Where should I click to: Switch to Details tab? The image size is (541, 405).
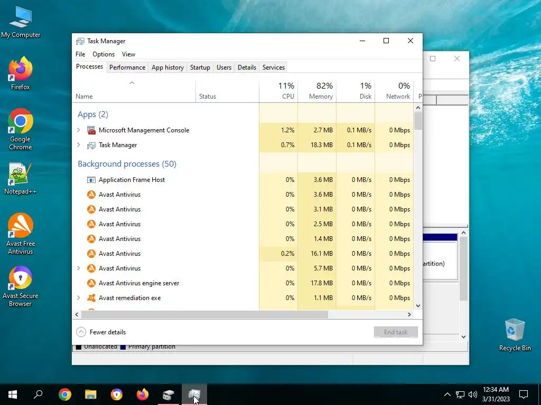coord(247,67)
